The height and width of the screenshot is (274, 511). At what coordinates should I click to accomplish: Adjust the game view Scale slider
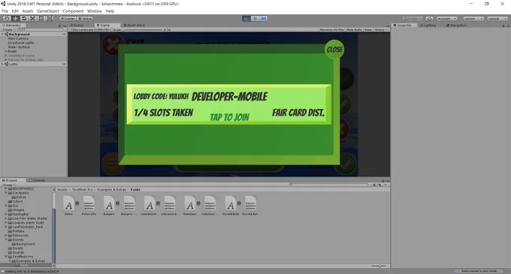(143, 29)
